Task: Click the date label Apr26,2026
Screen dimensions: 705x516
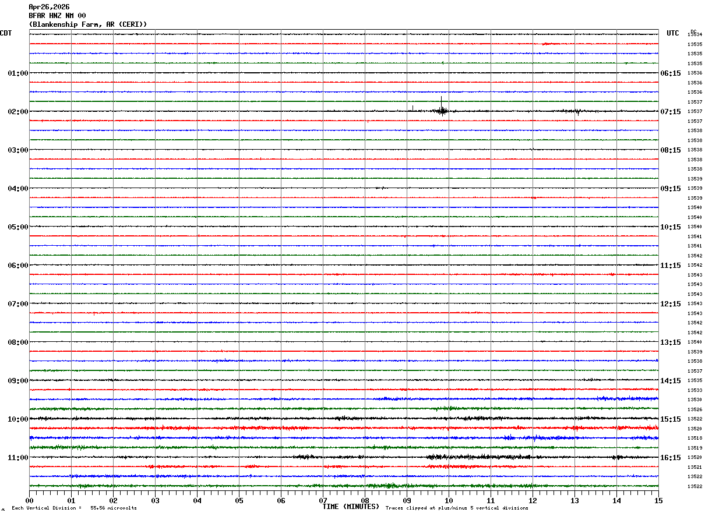Action: [49, 7]
